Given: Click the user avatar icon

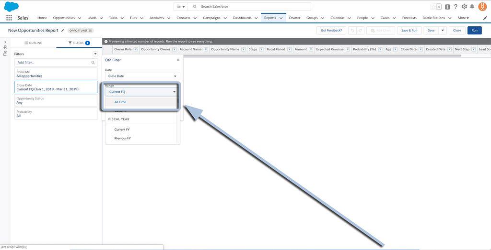Looking at the screenshot, I should pyautogui.click(x=482, y=7).
